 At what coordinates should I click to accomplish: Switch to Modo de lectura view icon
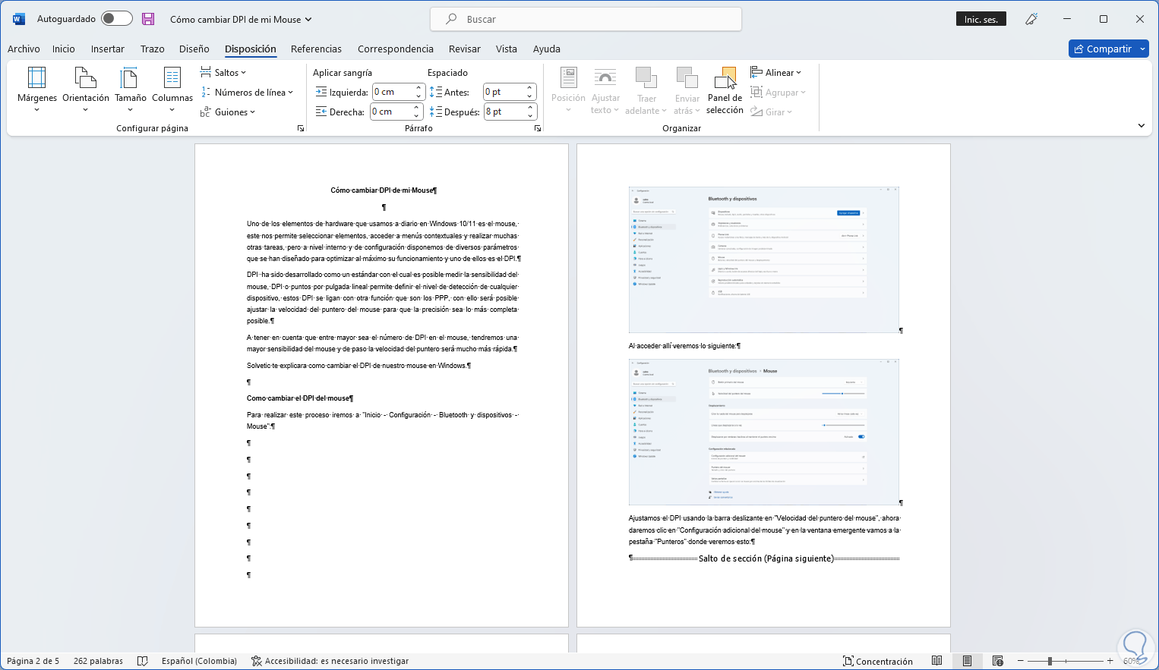(937, 661)
